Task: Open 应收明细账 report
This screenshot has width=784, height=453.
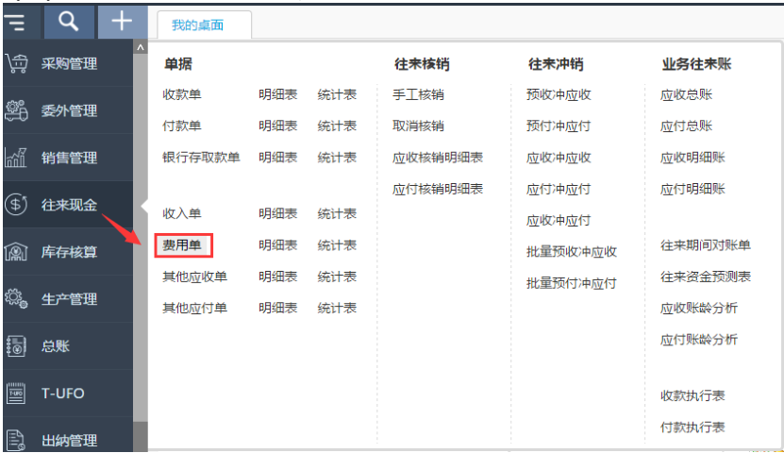Action: point(693,158)
